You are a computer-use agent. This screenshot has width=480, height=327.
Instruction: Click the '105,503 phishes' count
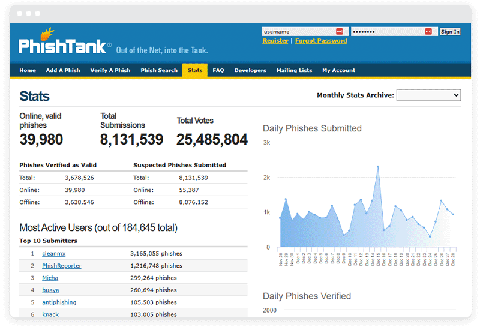pos(154,302)
